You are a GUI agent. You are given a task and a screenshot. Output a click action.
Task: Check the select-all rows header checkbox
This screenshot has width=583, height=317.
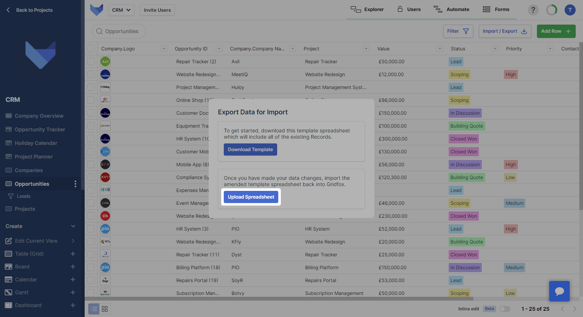click(91, 49)
